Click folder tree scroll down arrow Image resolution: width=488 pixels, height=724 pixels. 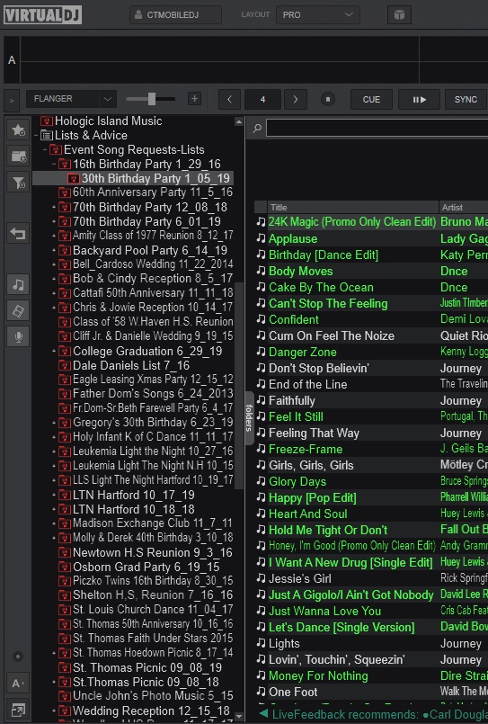239,717
